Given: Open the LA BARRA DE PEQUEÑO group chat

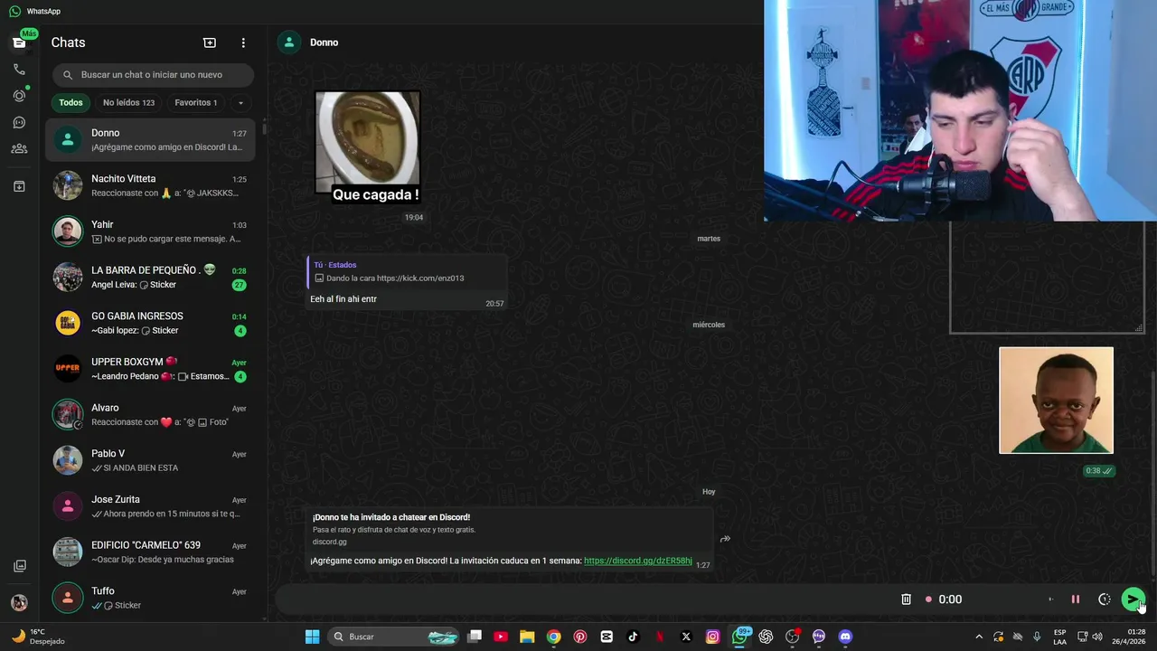Looking at the screenshot, I should tap(150, 277).
